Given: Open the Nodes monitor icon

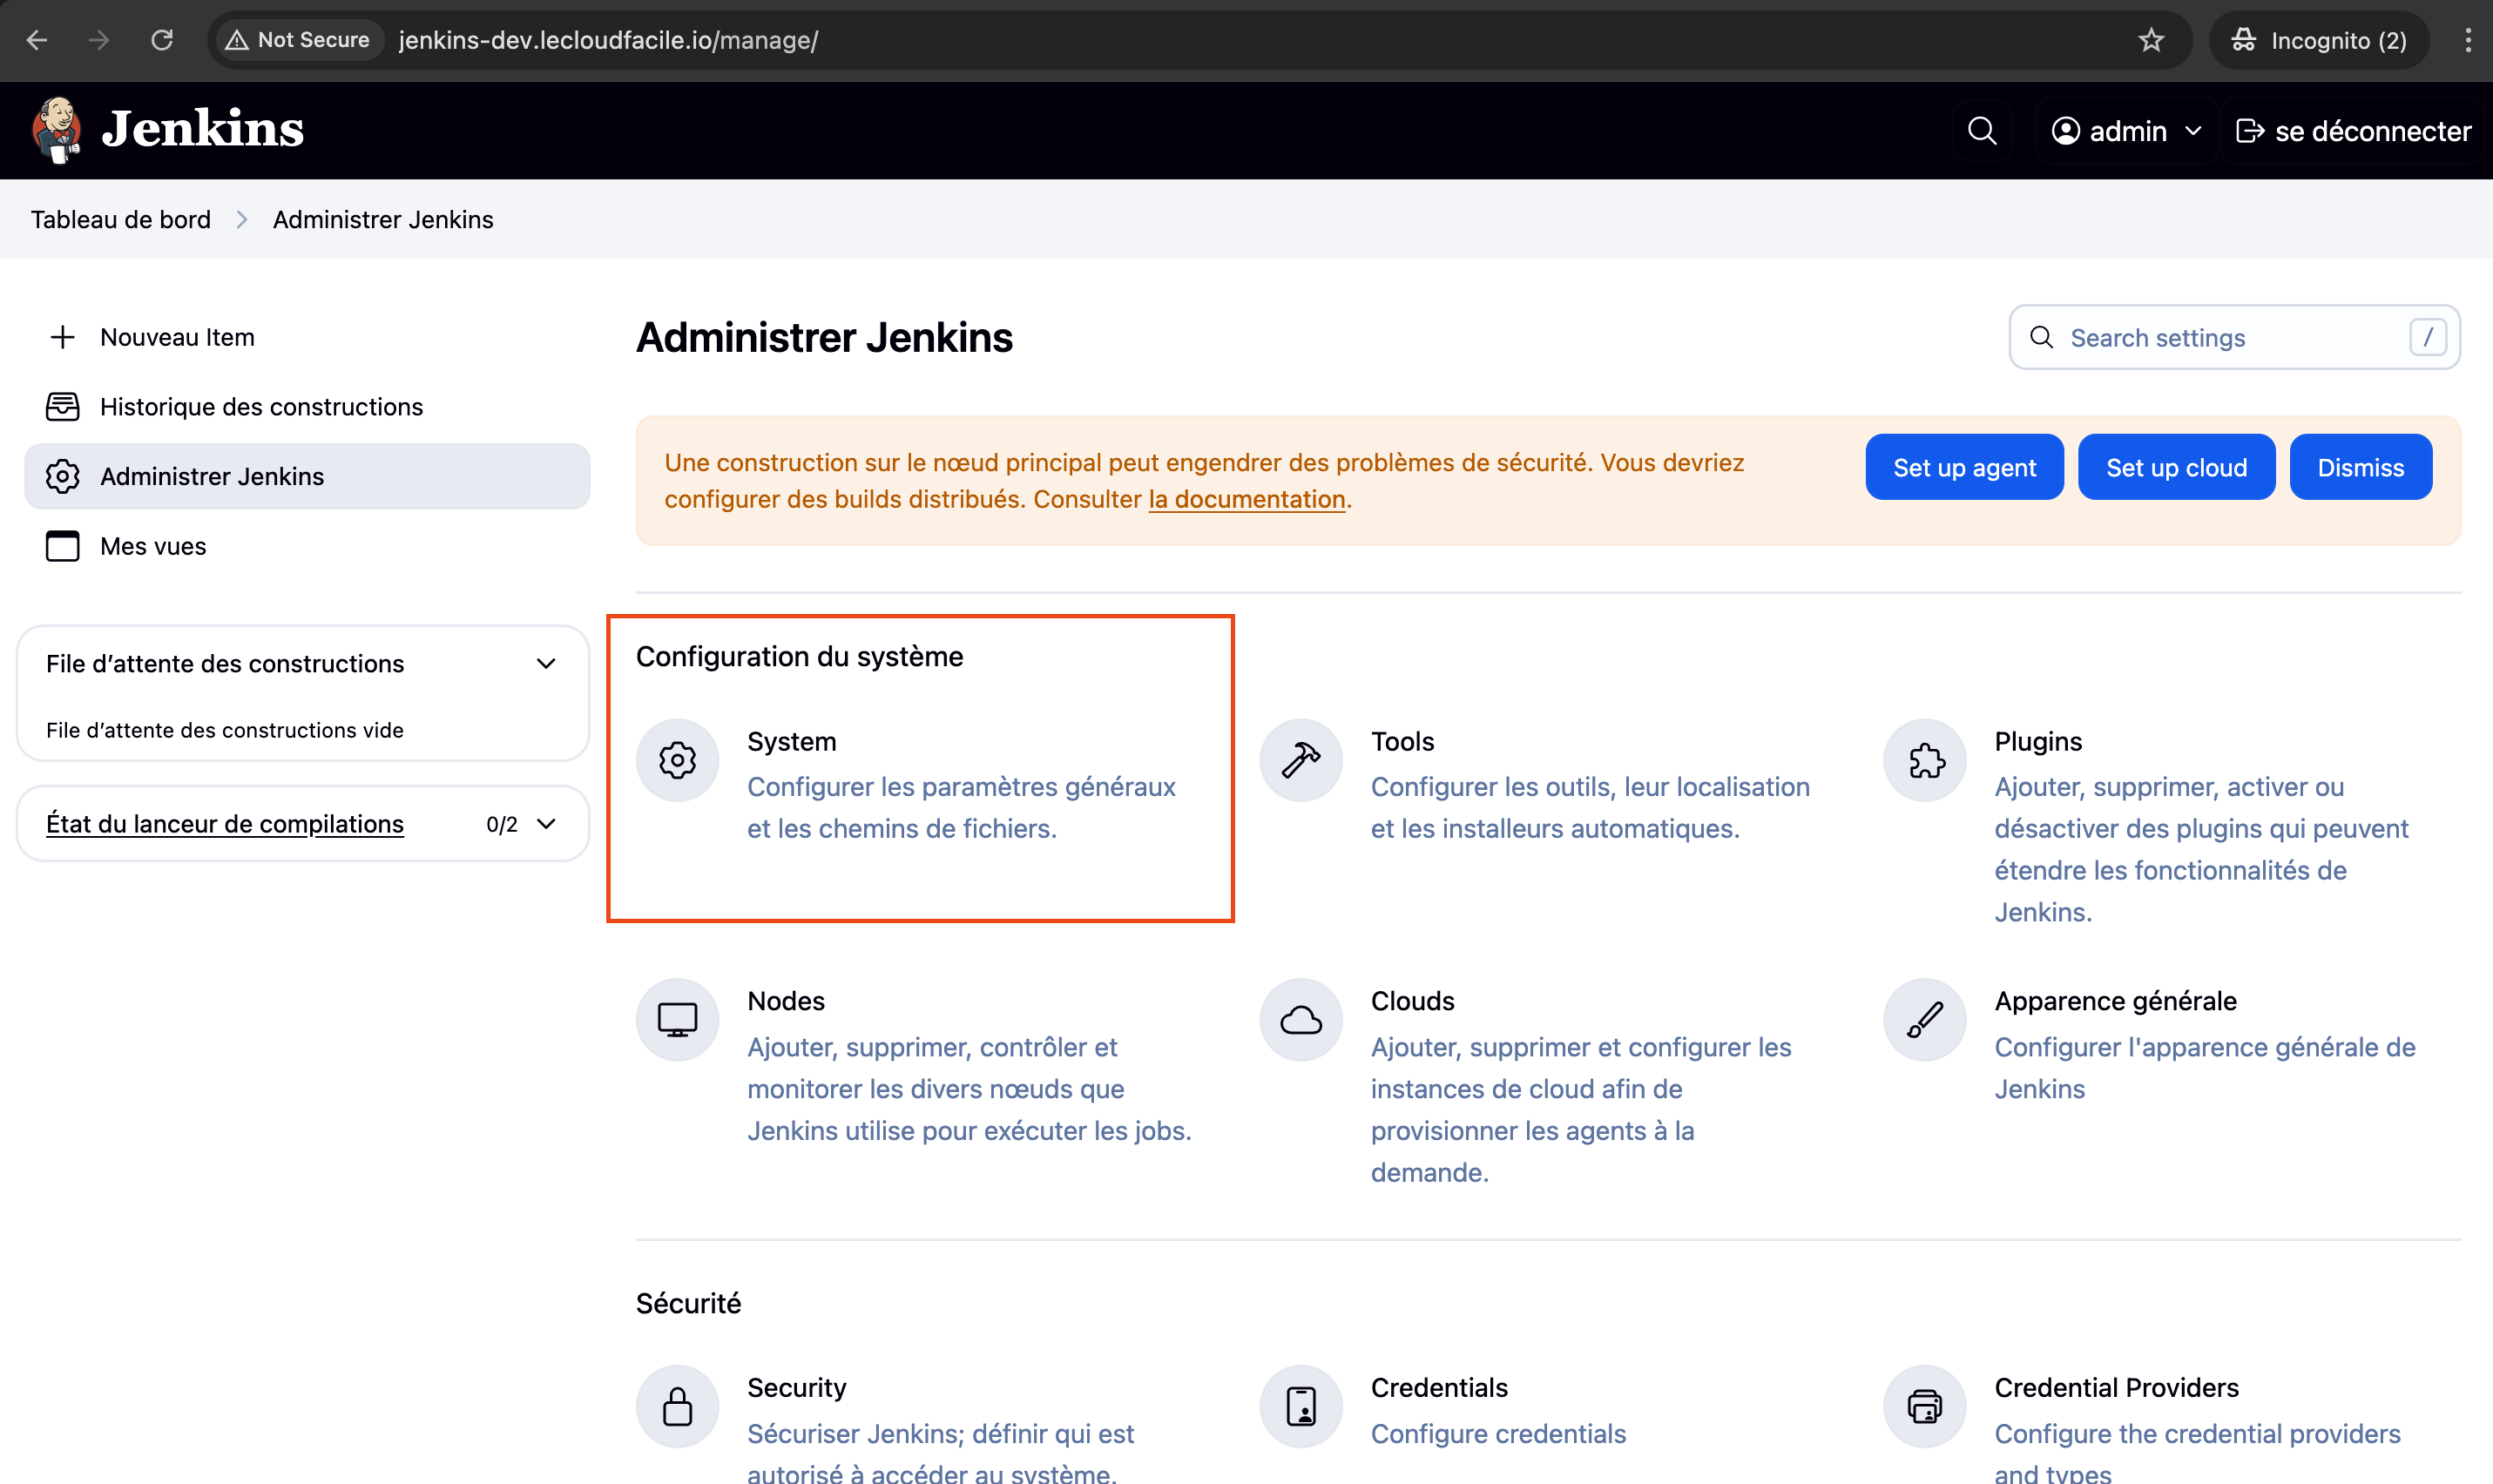Looking at the screenshot, I should pos(677,1019).
